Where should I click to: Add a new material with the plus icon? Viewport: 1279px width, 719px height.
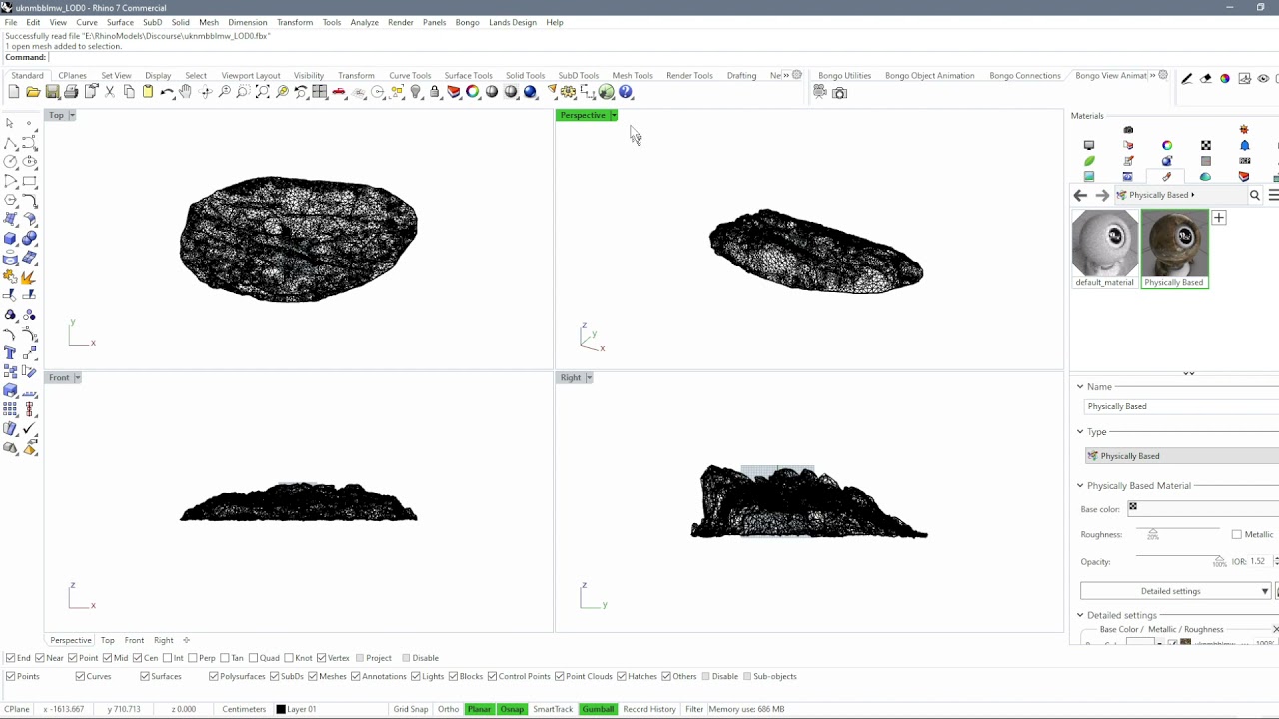point(1219,217)
